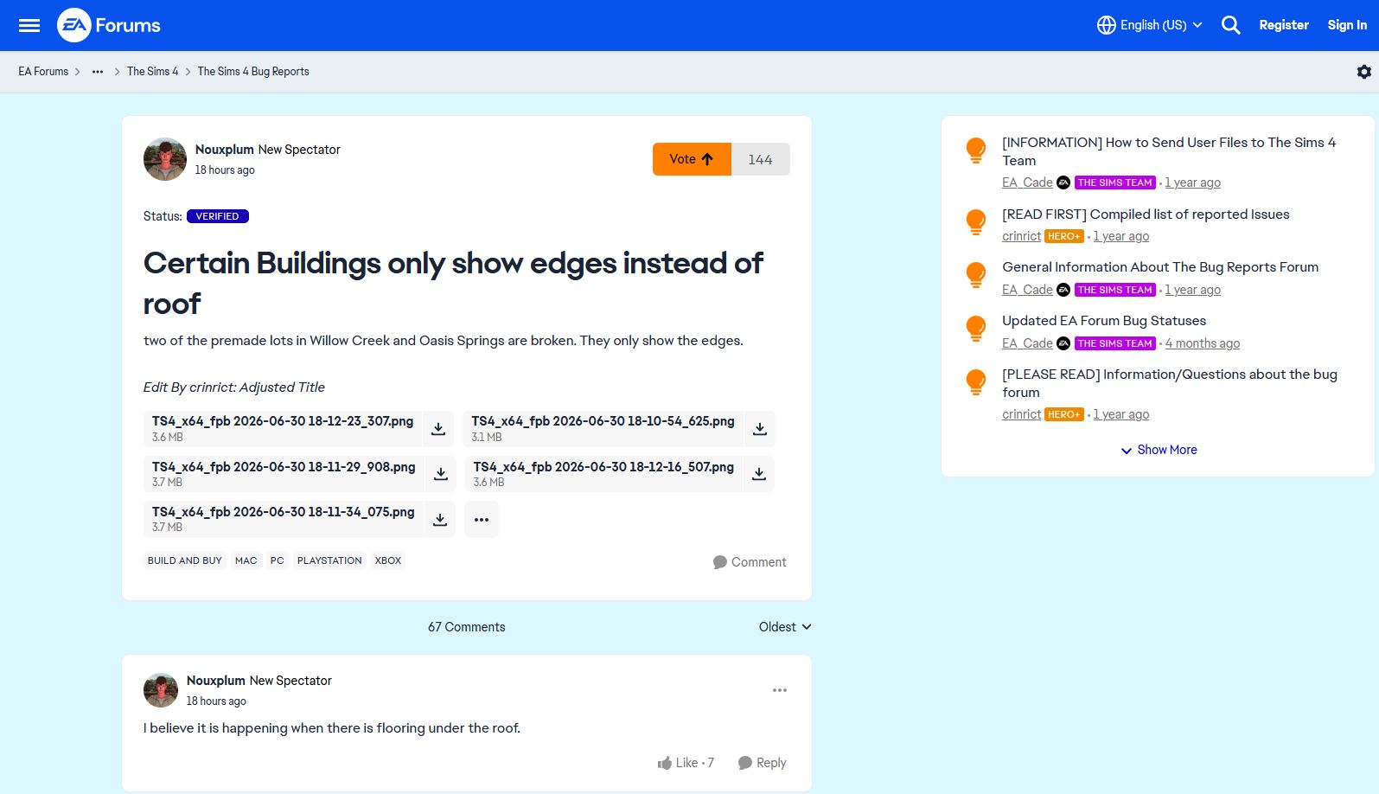Open Nouxplum's profile from the comment header
The height and width of the screenshot is (794, 1379).
click(216, 681)
